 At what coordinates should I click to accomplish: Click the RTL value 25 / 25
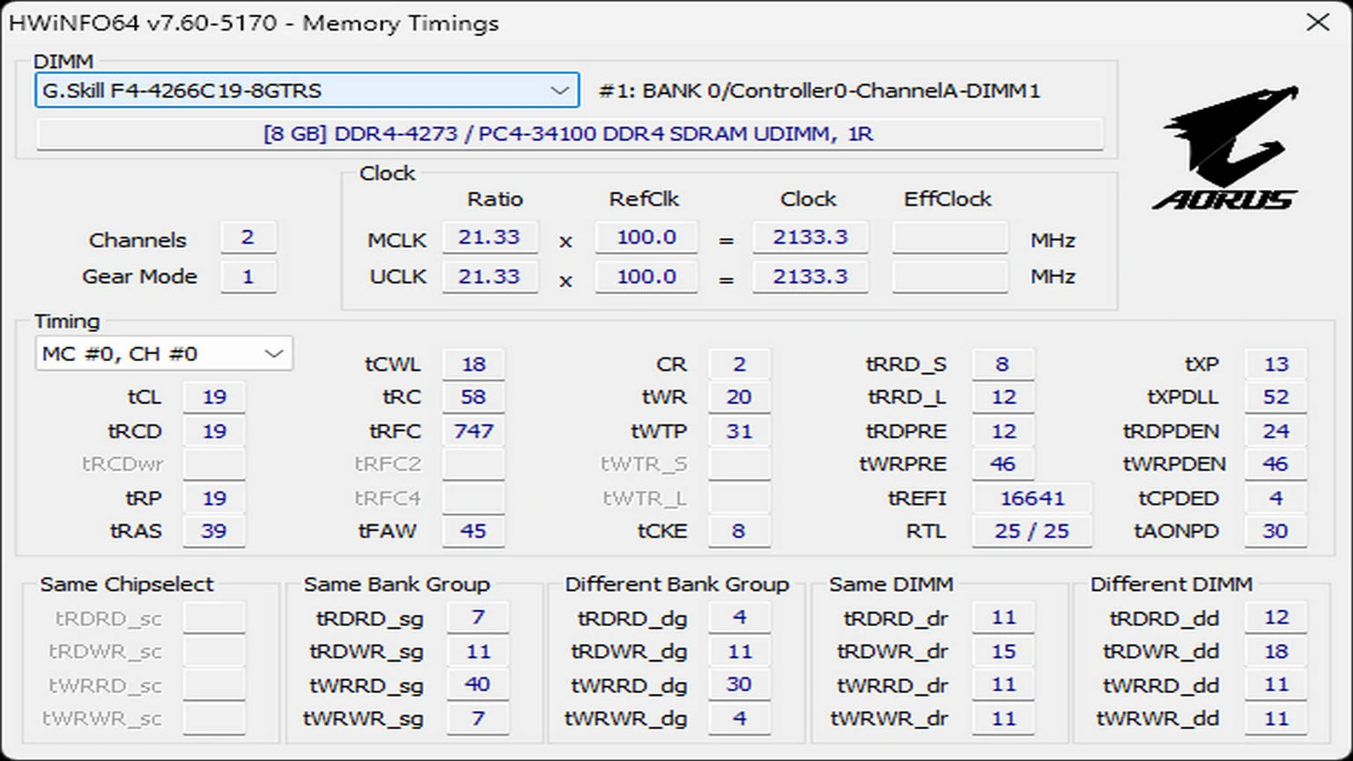pos(1031,531)
